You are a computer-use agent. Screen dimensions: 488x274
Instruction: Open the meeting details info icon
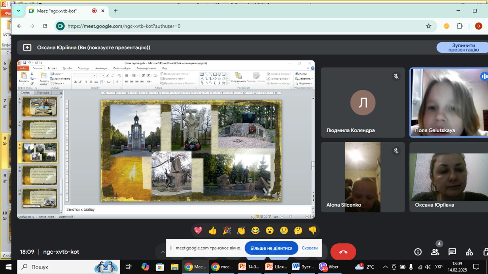click(x=418, y=252)
